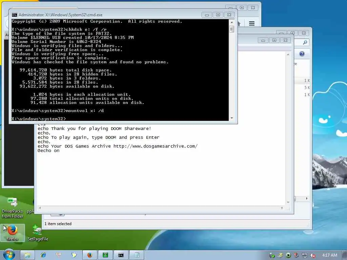Click the '5 K' file size in Explorer
The width and height of the screenshot is (347, 260).
[x=307, y=88]
